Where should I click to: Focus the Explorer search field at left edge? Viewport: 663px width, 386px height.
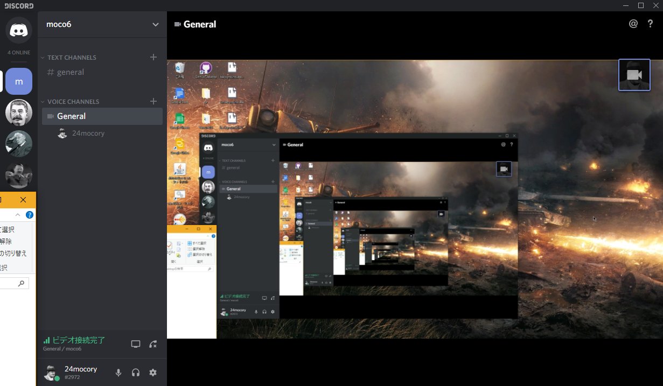pos(14,283)
